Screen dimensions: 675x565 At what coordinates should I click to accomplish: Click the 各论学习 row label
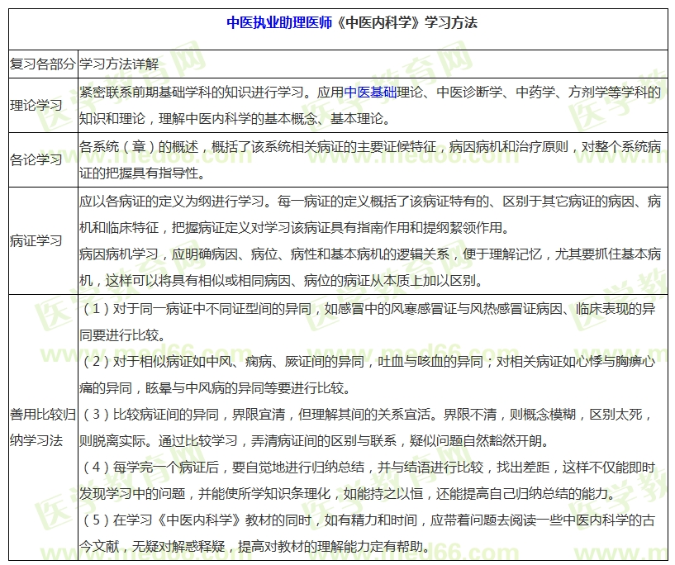36,159
